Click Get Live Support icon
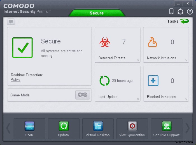The image size is (196, 145). (167, 126)
